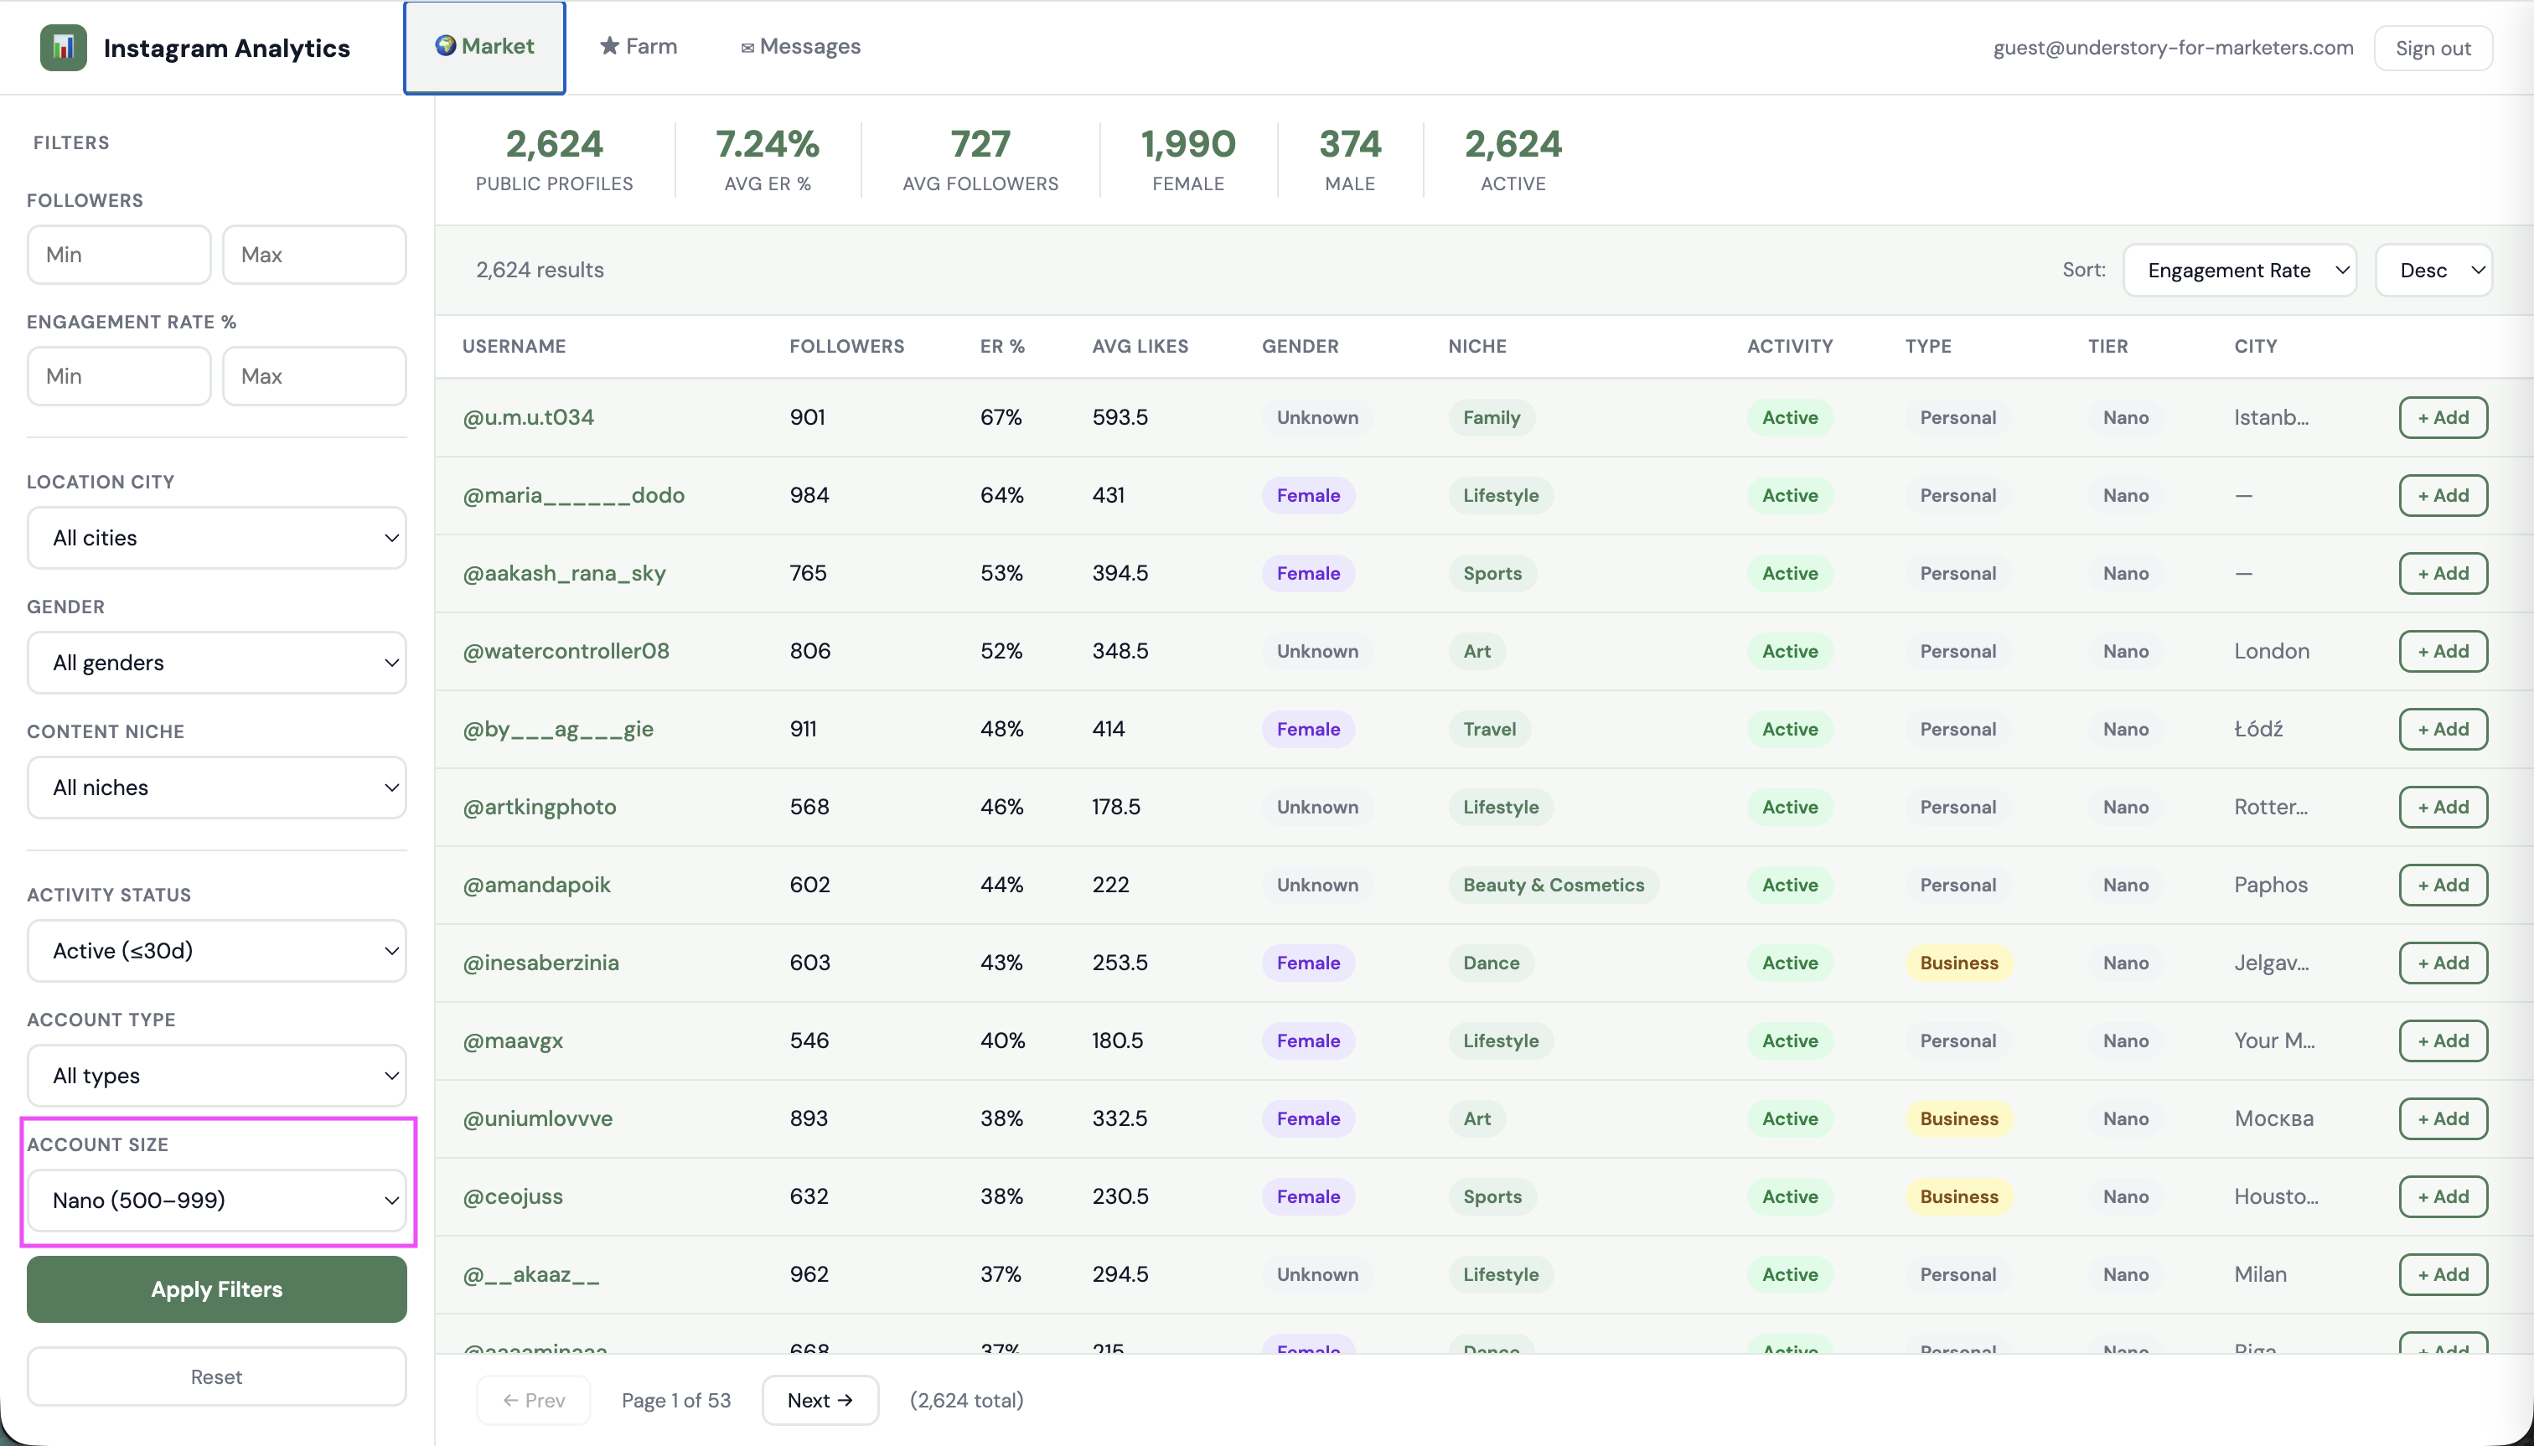Click the star icon next to Farm
This screenshot has width=2534, height=1446.
pyautogui.click(x=612, y=46)
